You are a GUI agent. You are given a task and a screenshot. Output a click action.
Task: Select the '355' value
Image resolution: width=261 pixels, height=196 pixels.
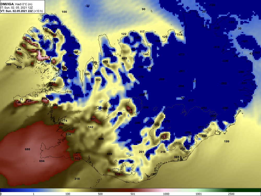point(87,74)
